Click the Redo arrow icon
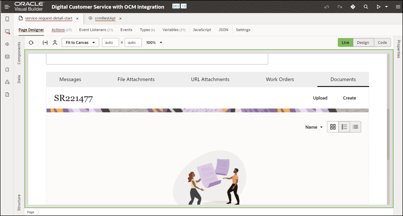Viewport: 403px width, 216px height. click(x=340, y=6)
